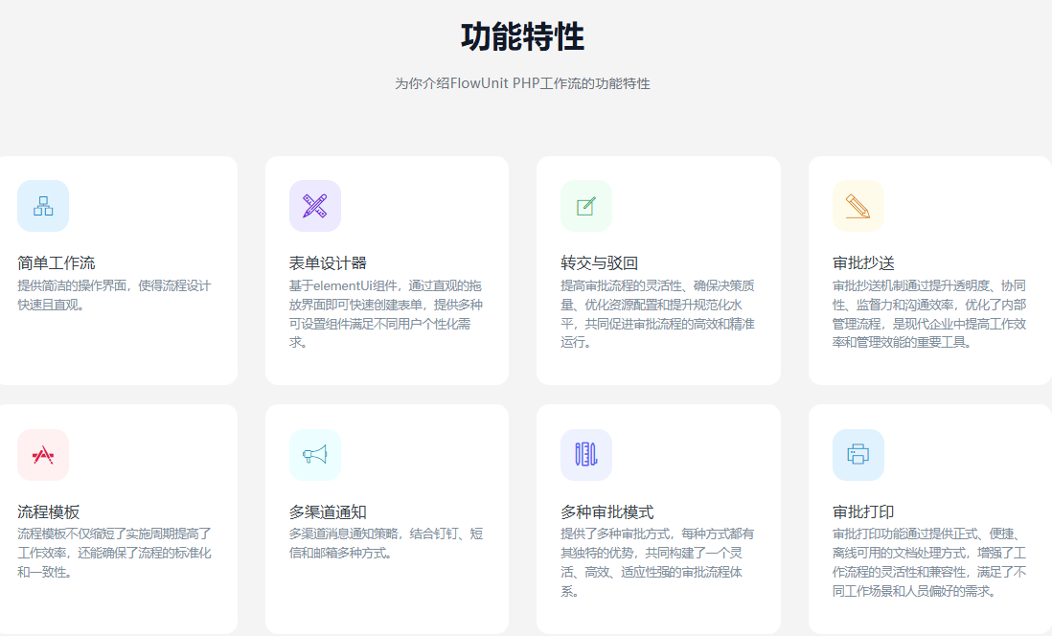Click the 流程模板 card title
This screenshot has width=1052, height=636.
[x=49, y=511]
